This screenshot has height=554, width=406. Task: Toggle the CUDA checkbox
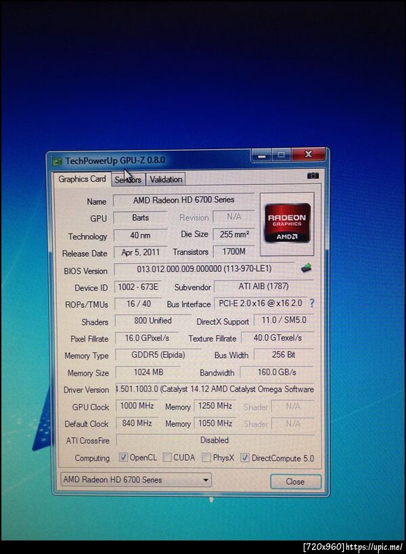[x=167, y=457]
